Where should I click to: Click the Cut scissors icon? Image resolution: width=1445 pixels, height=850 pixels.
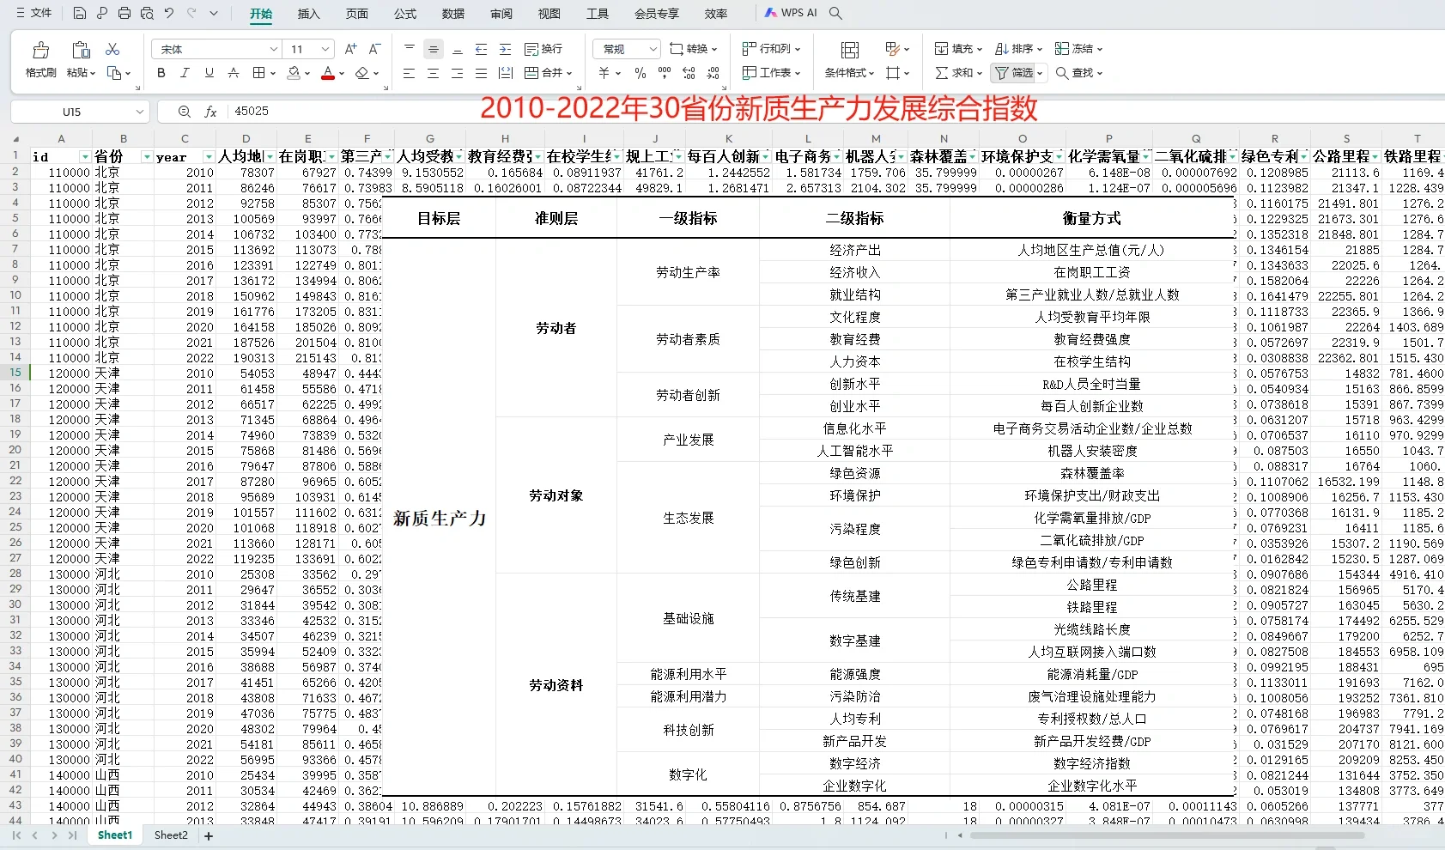coord(112,49)
